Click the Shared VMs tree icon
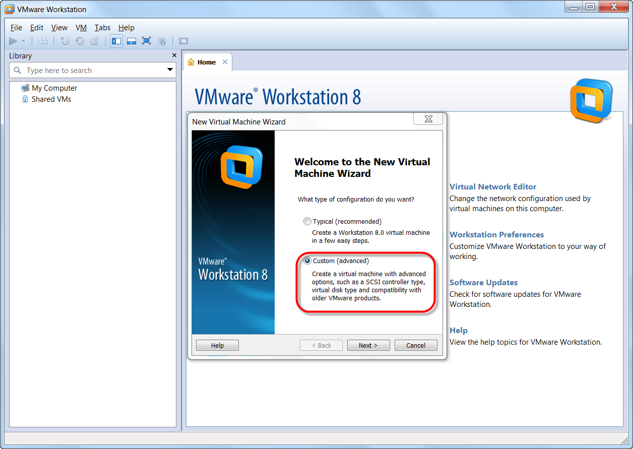The image size is (633, 449). click(x=25, y=99)
